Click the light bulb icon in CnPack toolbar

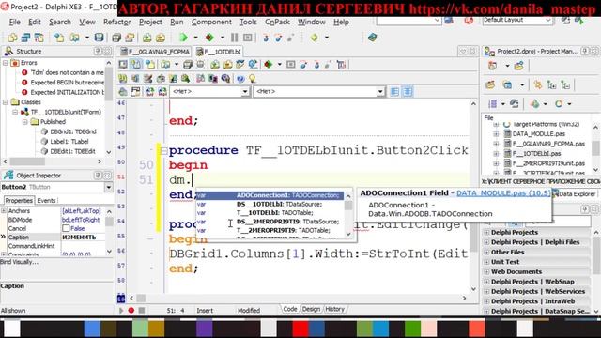(253, 79)
